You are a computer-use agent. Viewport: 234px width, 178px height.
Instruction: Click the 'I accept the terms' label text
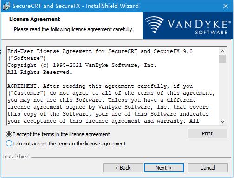tap(62, 134)
